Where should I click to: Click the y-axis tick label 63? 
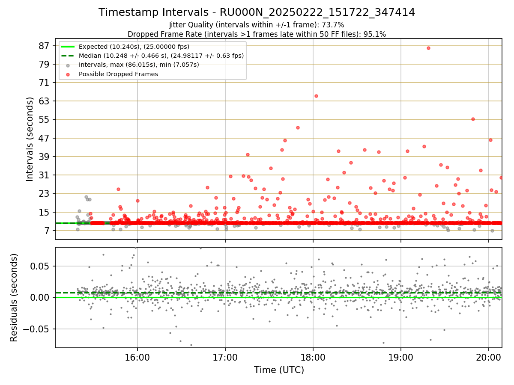click(44, 101)
